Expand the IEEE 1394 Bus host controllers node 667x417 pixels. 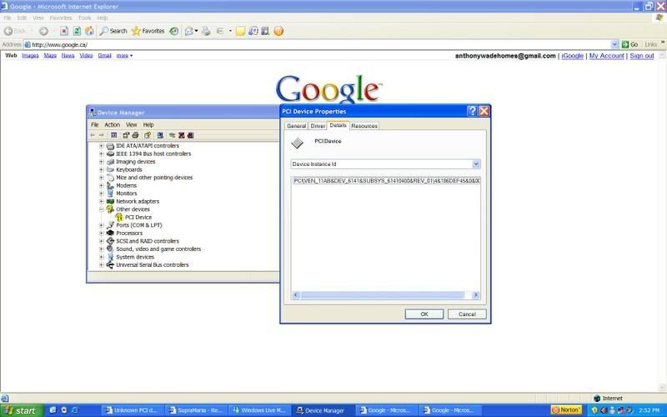[x=101, y=153]
